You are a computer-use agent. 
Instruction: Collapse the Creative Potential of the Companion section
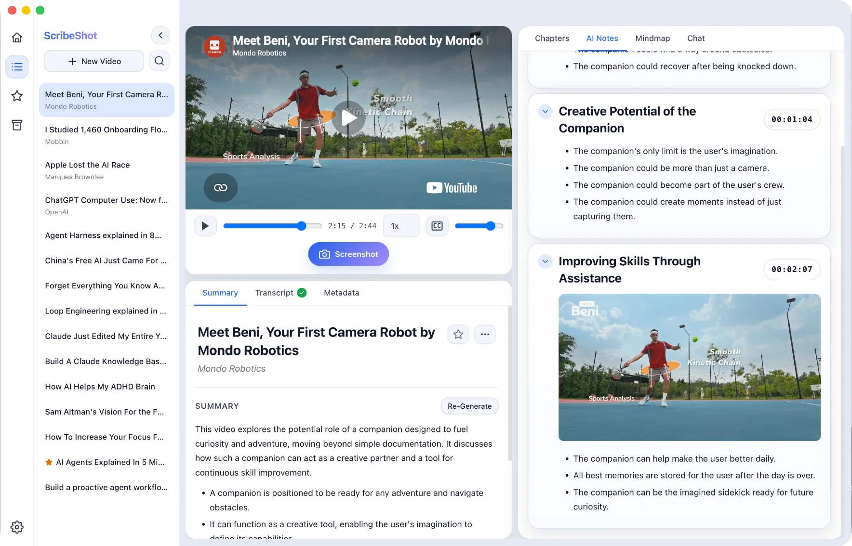pos(545,111)
